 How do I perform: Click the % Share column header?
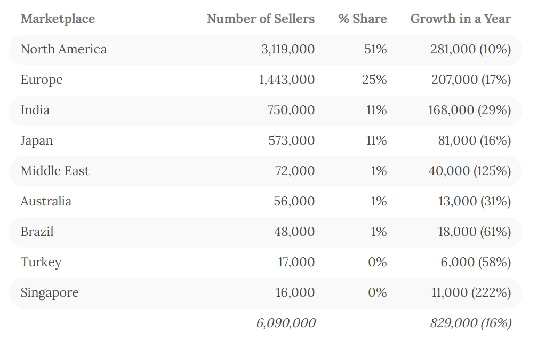[x=363, y=19]
